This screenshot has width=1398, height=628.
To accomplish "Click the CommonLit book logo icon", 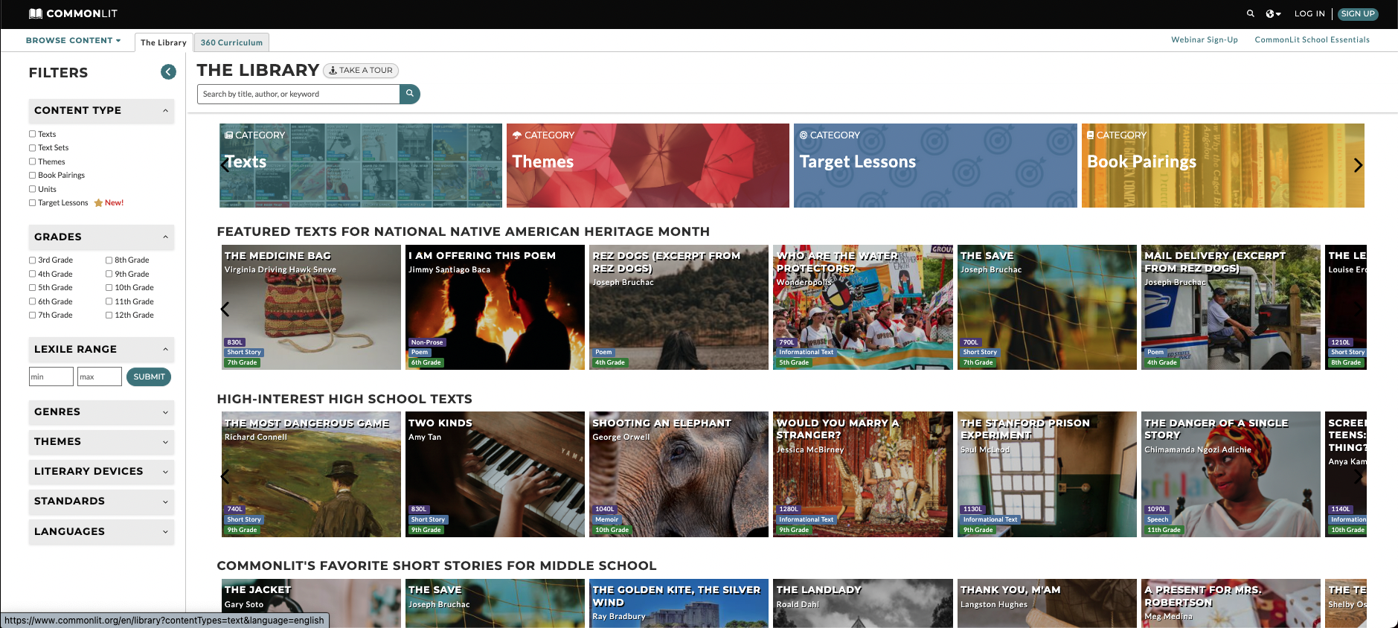I will click(x=35, y=13).
